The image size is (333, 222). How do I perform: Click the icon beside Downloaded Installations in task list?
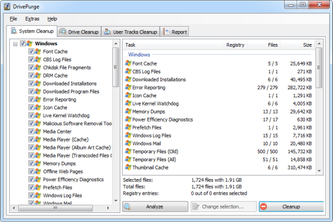tap(128, 79)
